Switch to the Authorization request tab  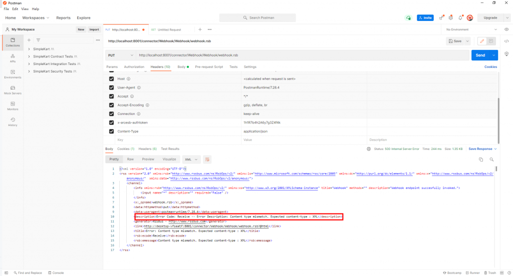[x=134, y=66]
